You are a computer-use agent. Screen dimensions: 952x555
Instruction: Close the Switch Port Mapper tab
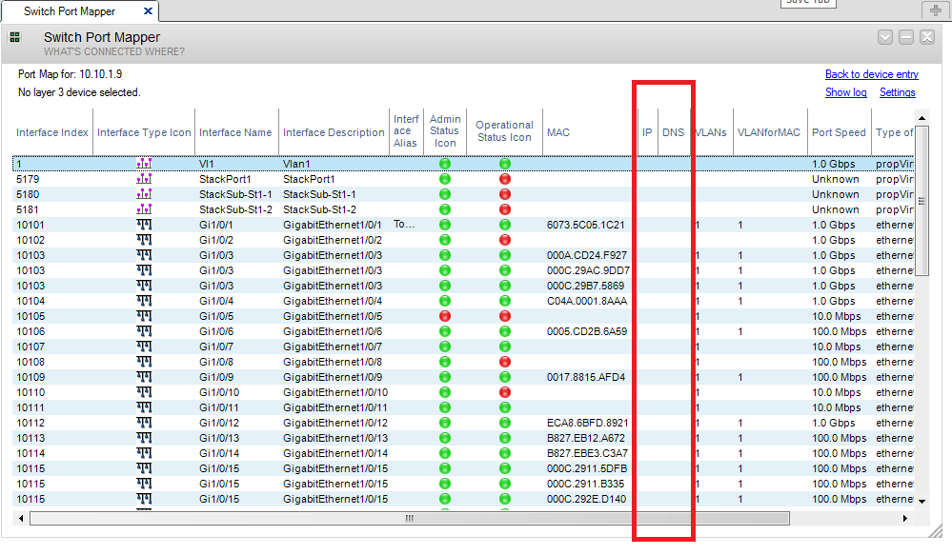(x=148, y=10)
